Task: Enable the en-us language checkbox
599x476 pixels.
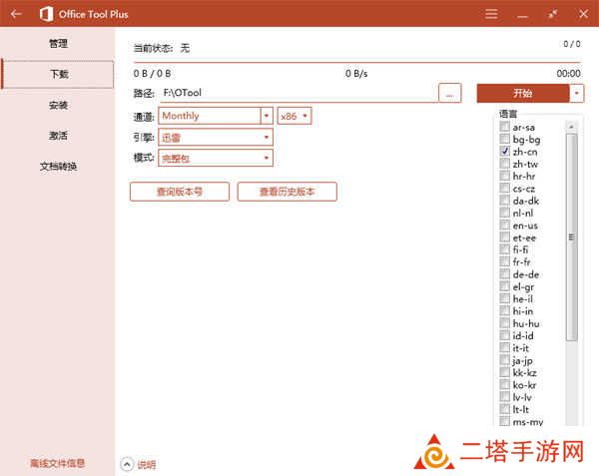Action: 504,225
